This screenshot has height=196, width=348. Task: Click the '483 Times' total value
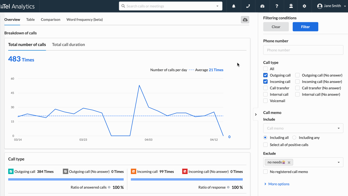[21, 59]
